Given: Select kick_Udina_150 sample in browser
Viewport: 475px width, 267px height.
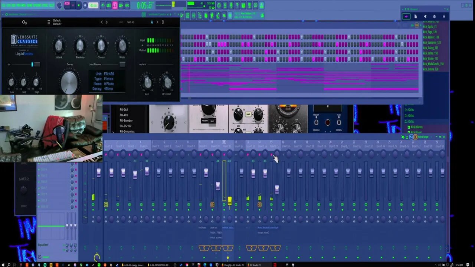Looking at the screenshot, I should pyautogui.click(x=430, y=53).
